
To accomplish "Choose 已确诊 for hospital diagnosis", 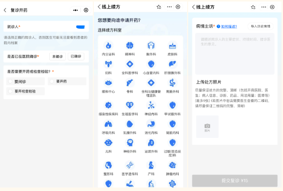I will click(x=76, y=56).
